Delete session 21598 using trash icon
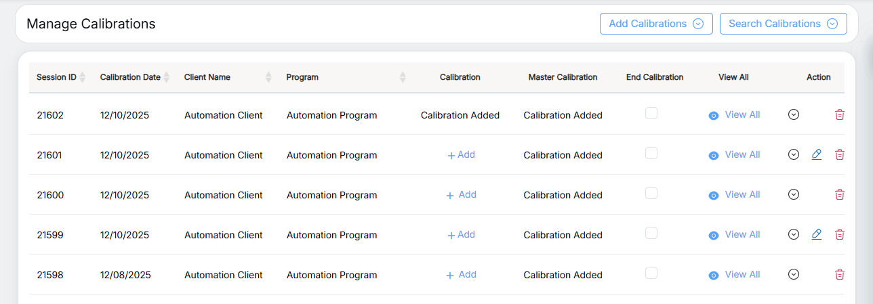This screenshot has width=873, height=304. [x=839, y=275]
